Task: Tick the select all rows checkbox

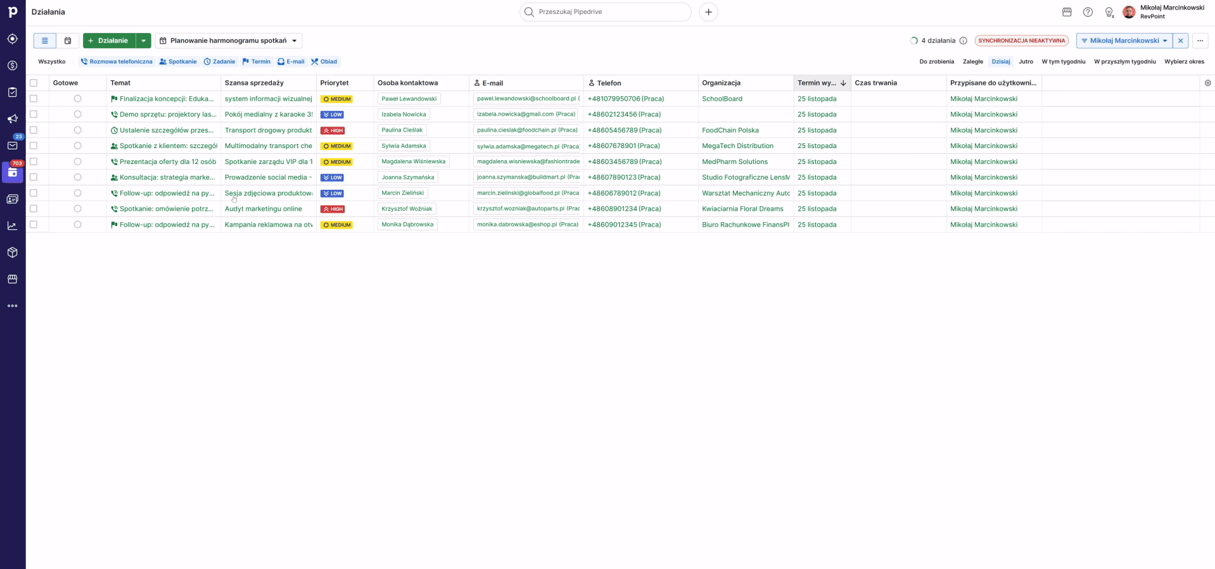Action: (x=34, y=83)
